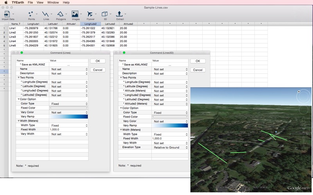The height and width of the screenshot is (195, 313).
Task: Select the Longitude2 column header
Action: point(90,24)
